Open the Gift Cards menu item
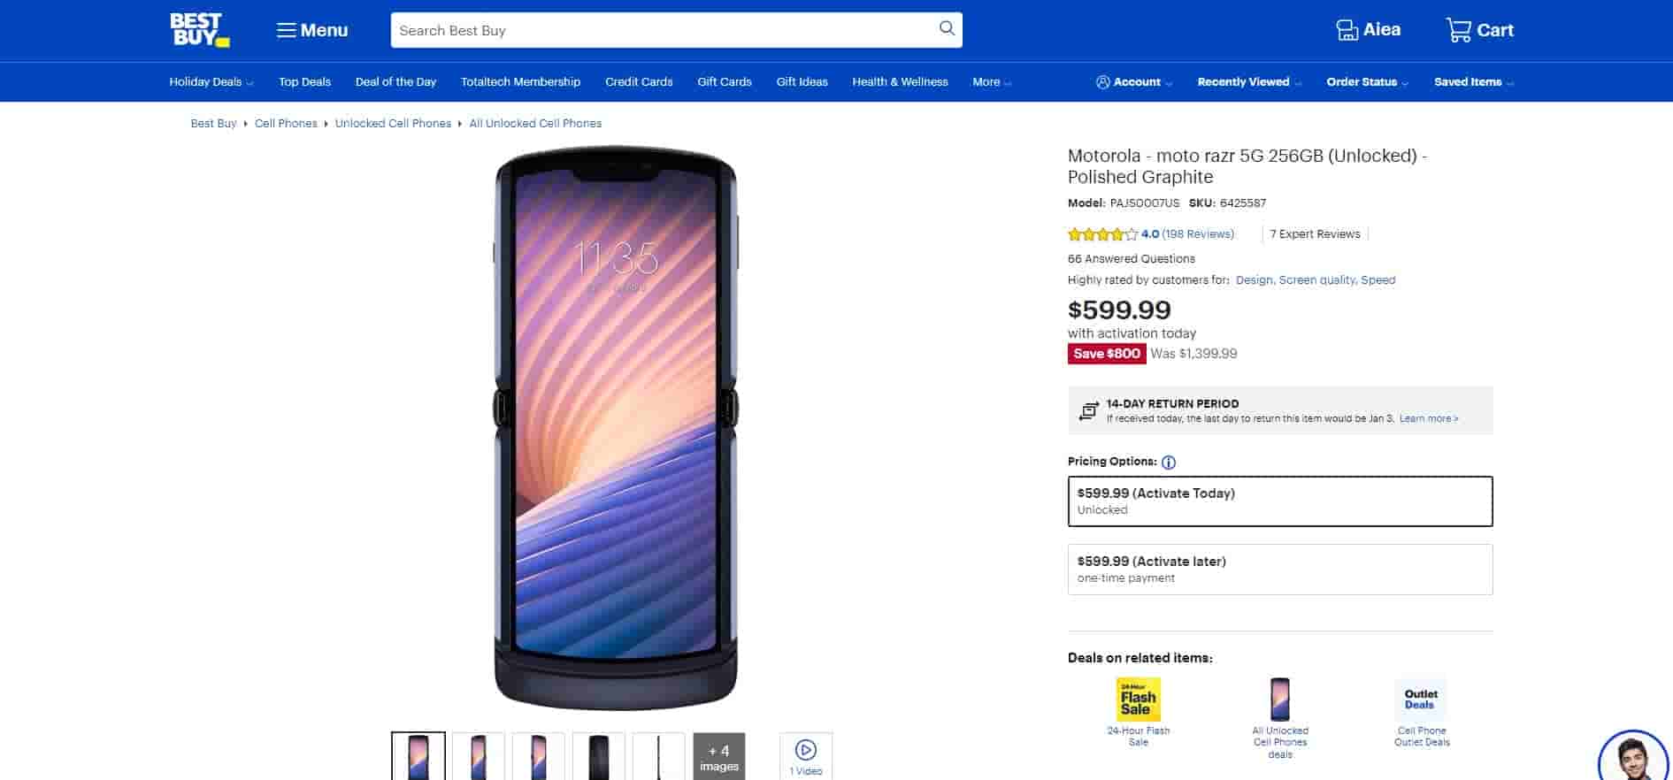This screenshot has height=780, width=1673. 724,82
